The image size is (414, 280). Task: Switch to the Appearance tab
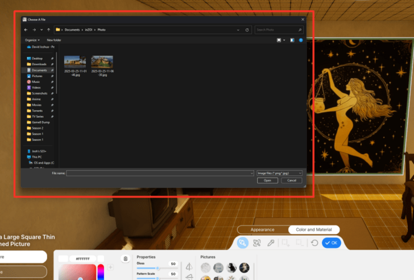click(263, 229)
